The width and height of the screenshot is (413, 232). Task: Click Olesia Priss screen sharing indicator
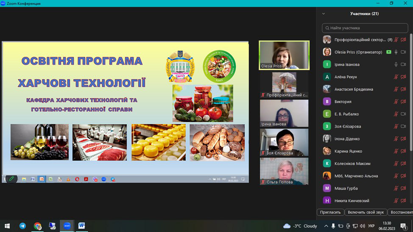[389, 52]
